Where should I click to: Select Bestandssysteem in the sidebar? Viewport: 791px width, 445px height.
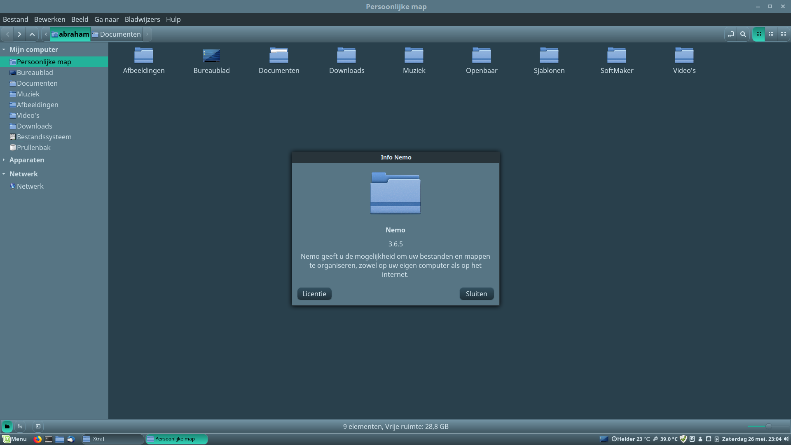pos(54,137)
